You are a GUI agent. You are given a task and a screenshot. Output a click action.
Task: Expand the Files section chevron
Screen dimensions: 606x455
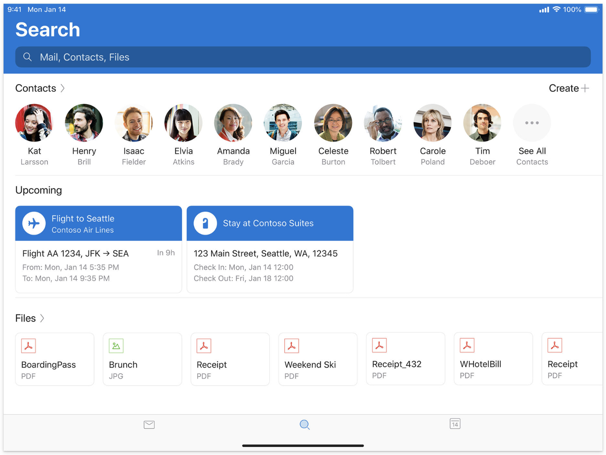tap(42, 318)
